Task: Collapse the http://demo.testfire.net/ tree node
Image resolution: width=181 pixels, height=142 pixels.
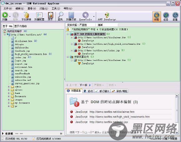Action: 5,34
